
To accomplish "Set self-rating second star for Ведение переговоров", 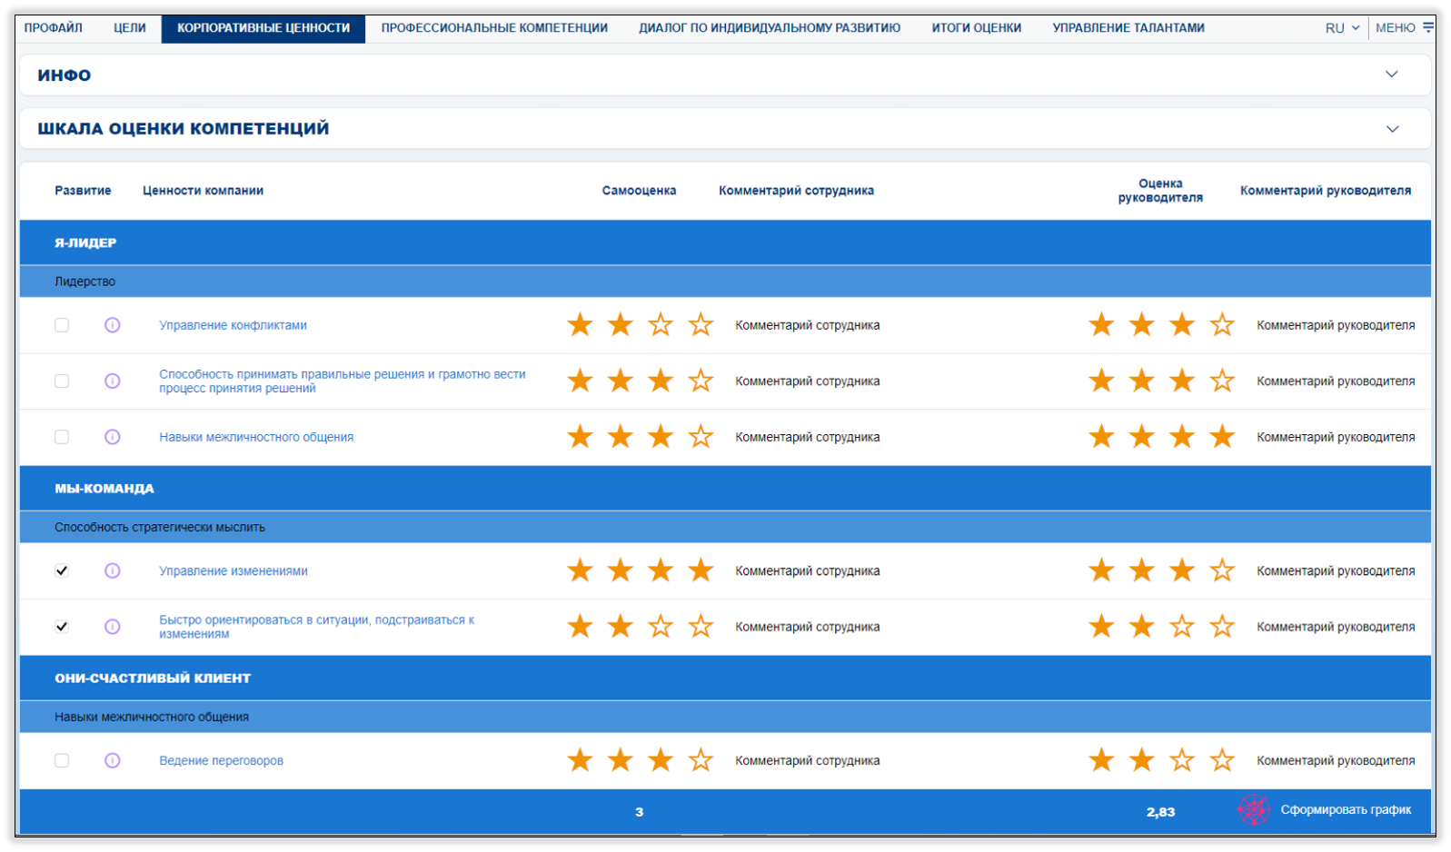I will point(621,759).
